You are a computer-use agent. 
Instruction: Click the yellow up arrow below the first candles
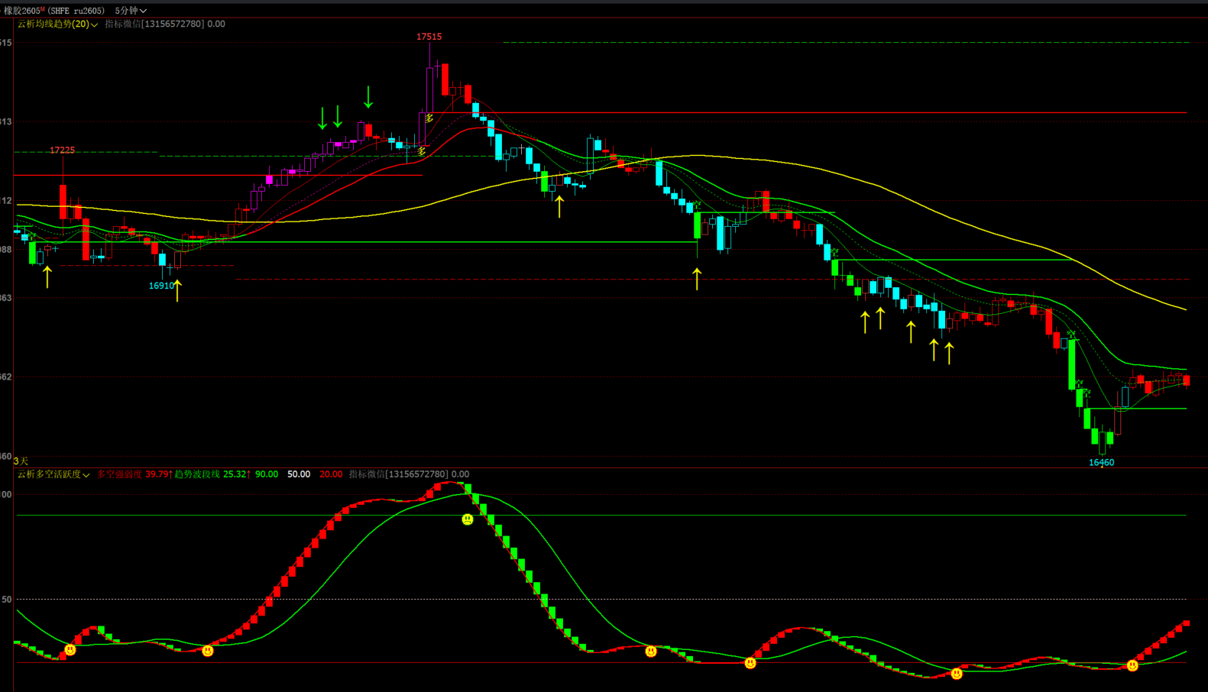[x=47, y=276]
